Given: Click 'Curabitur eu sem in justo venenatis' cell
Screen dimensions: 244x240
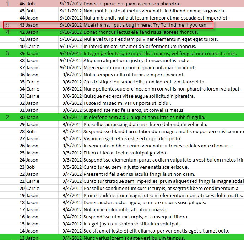Looking at the screenshot, I should (x=136, y=167).
